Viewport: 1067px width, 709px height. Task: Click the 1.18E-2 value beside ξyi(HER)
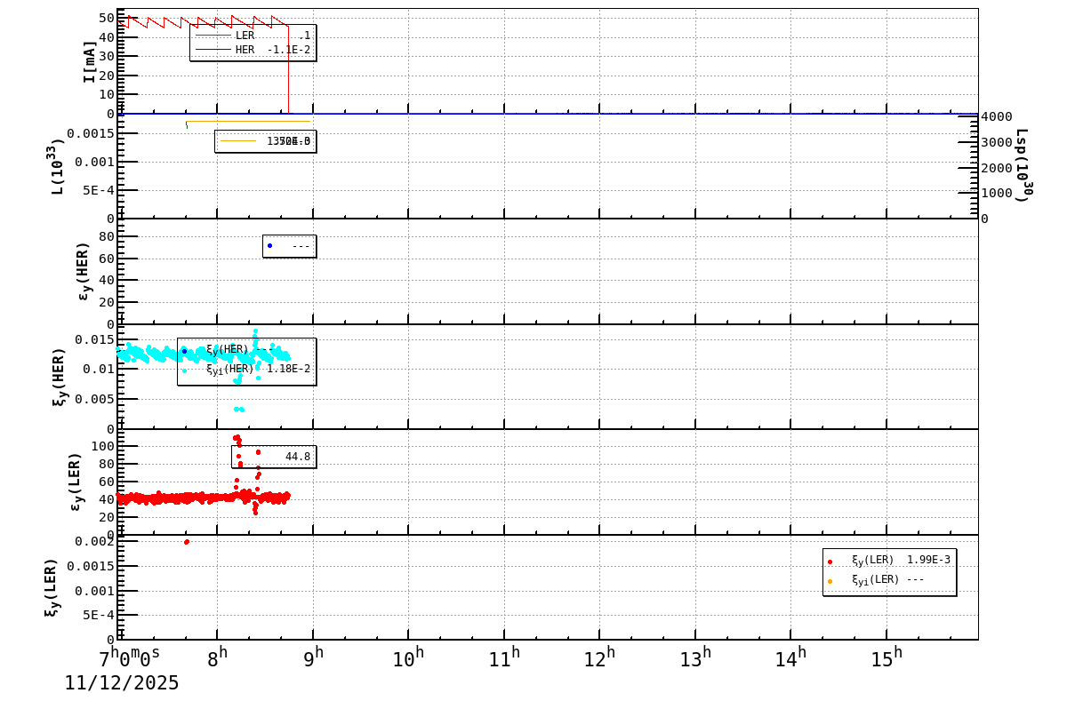coord(289,367)
